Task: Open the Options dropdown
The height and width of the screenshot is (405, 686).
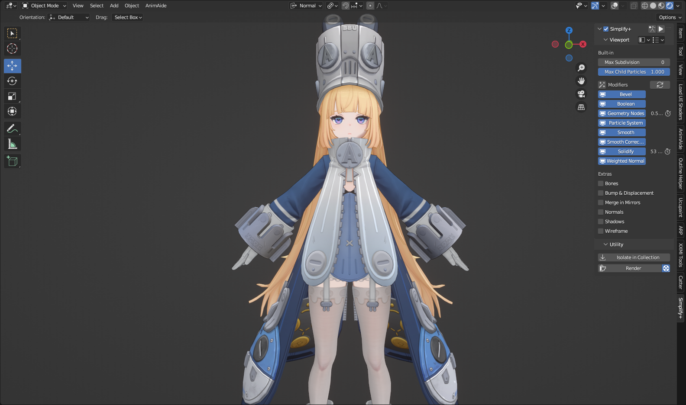Action: pos(670,17)
